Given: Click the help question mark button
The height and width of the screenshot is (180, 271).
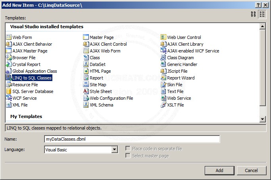Looking at the screenshot, I should [x=258, y=5].
